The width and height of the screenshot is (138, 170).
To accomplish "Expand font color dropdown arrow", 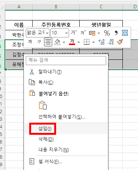I will tap(79, 42).
